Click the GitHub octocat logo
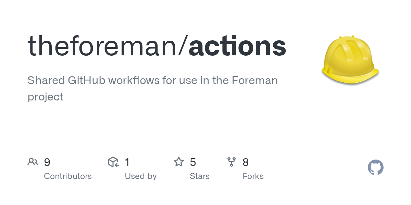 pyautogui.click(x=375, y=168)
